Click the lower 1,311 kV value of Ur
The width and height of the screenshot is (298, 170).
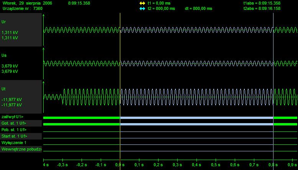10,38
